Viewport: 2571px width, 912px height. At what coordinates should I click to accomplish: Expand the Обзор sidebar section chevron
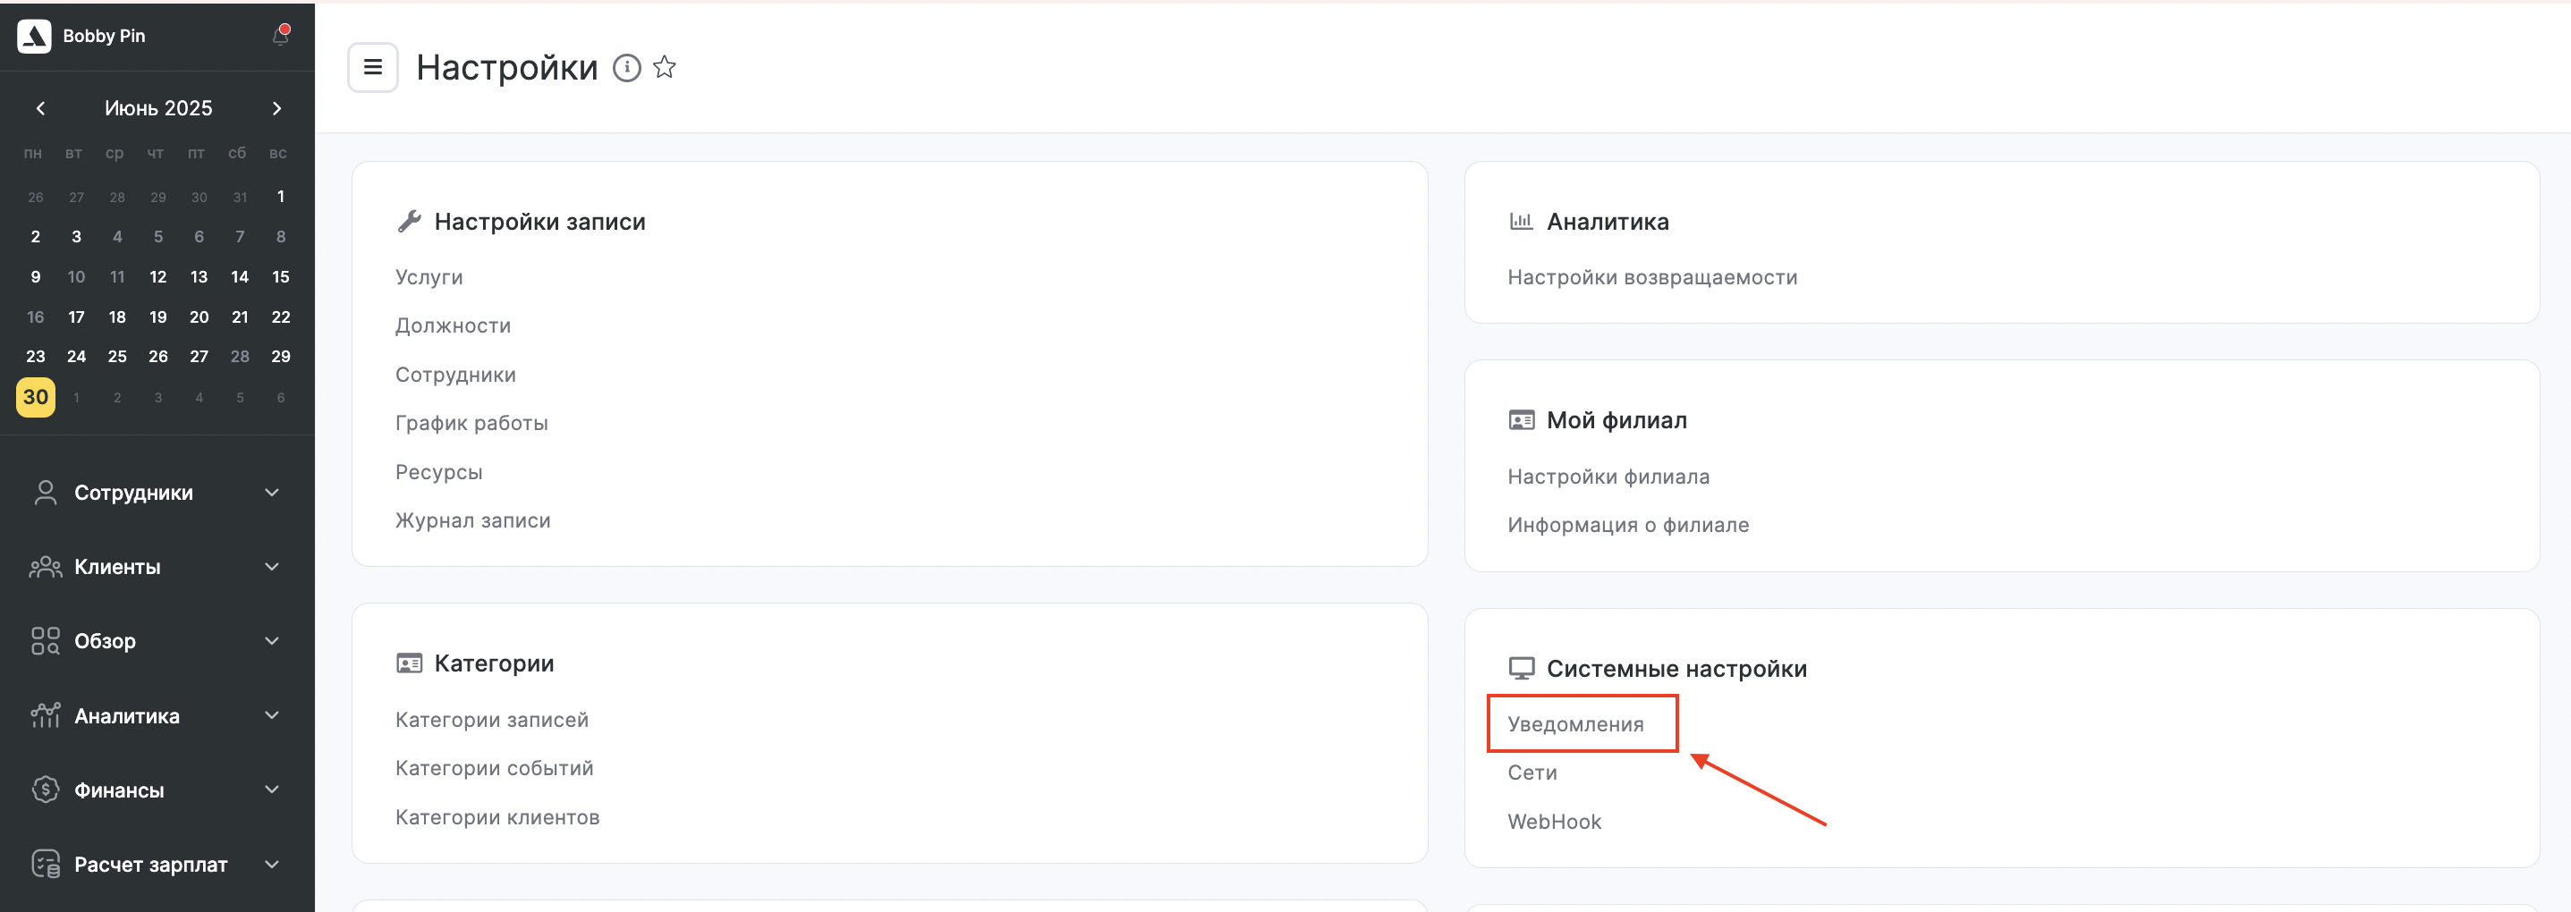click(x=271, y=640)
